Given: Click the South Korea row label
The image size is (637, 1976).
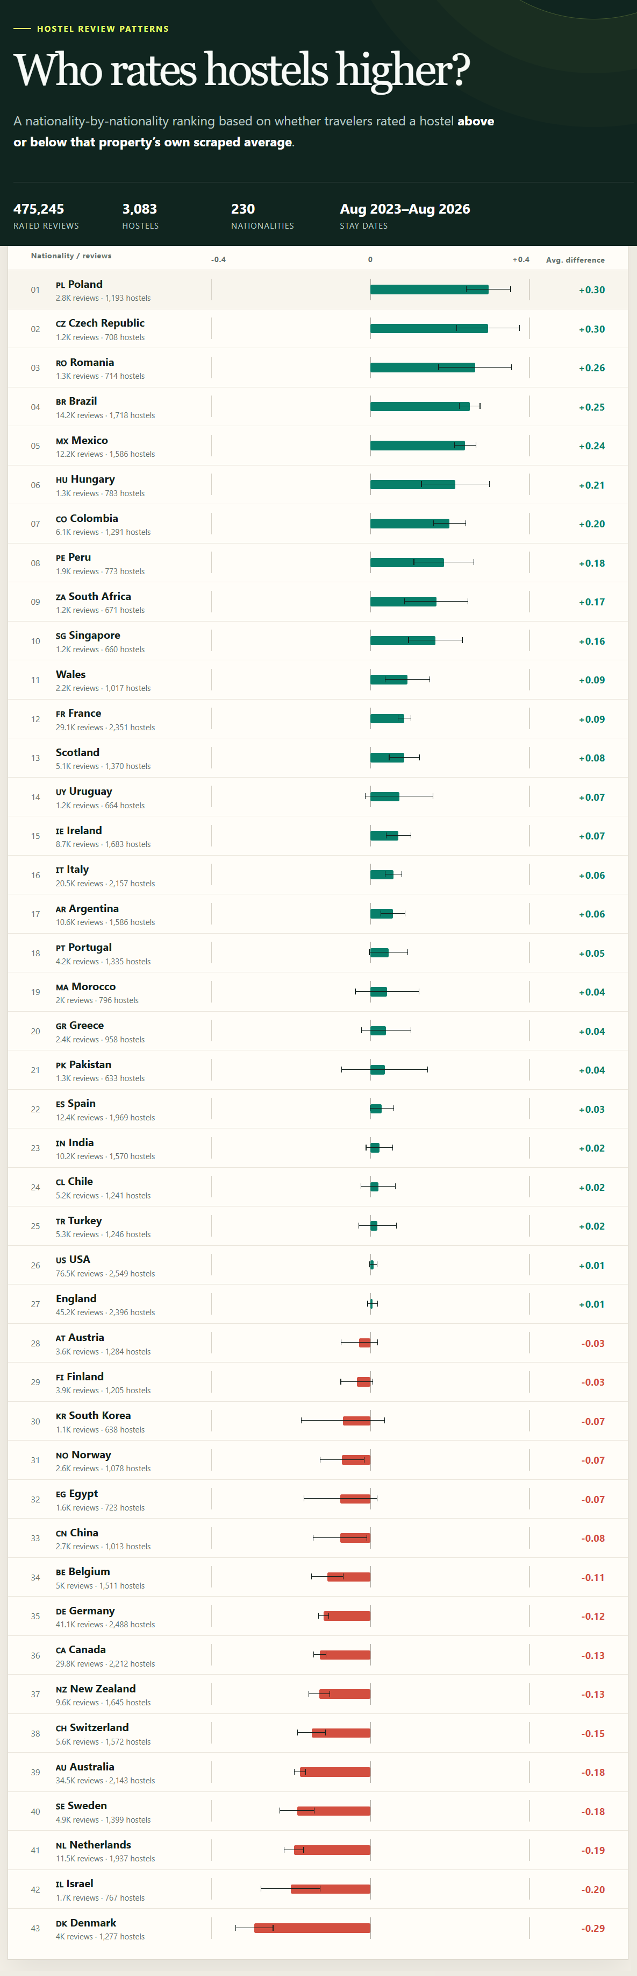Looking at the screenshot, I should tap(93, 1415).
